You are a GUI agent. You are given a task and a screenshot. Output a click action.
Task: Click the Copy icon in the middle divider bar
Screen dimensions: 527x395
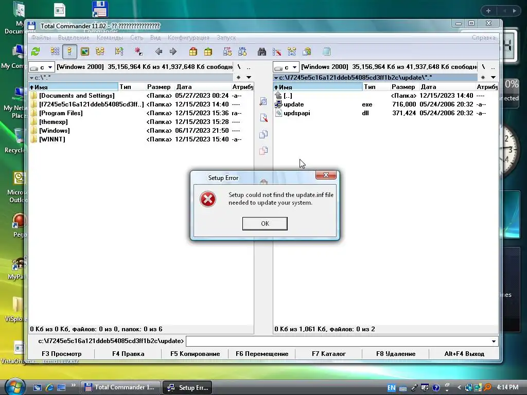pyautogui.click(x=263, y=134)
